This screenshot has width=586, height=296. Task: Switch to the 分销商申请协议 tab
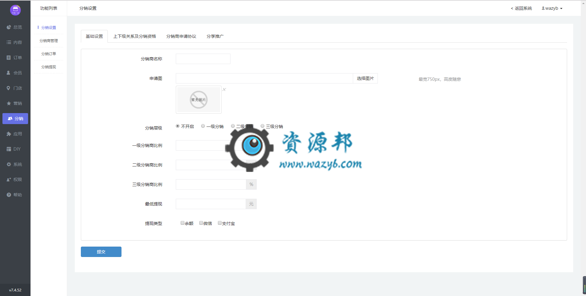181,36
